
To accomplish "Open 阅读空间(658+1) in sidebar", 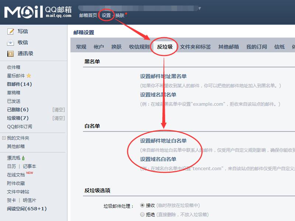I will pyautogui.click(x=27, y=208).
